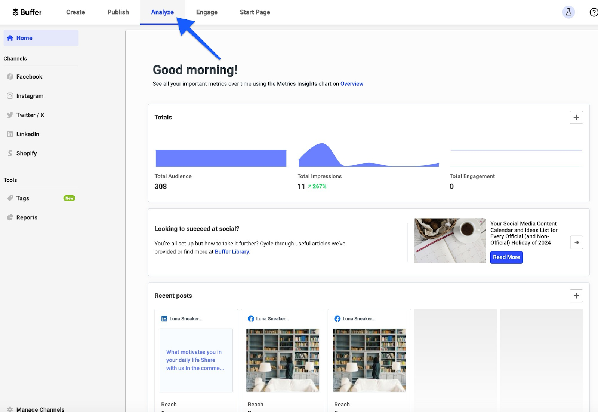Open the Tags tool
The width and height of the screenshot is (598, 412).
tap(22, 198)
